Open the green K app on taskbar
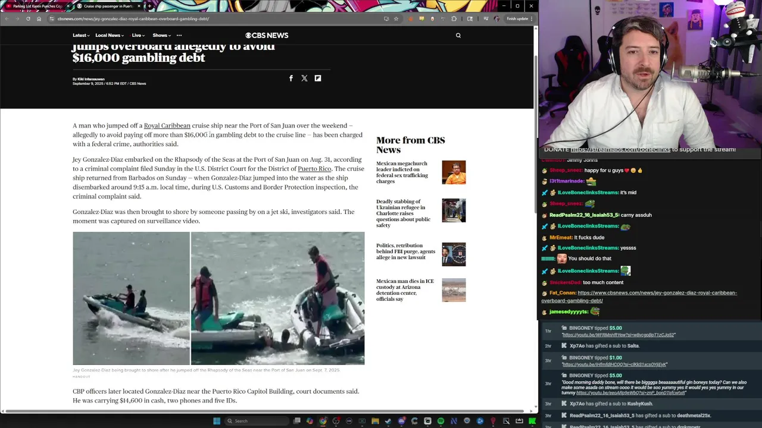The width and height of the screenshot is (762, 428). click(532, 421)
